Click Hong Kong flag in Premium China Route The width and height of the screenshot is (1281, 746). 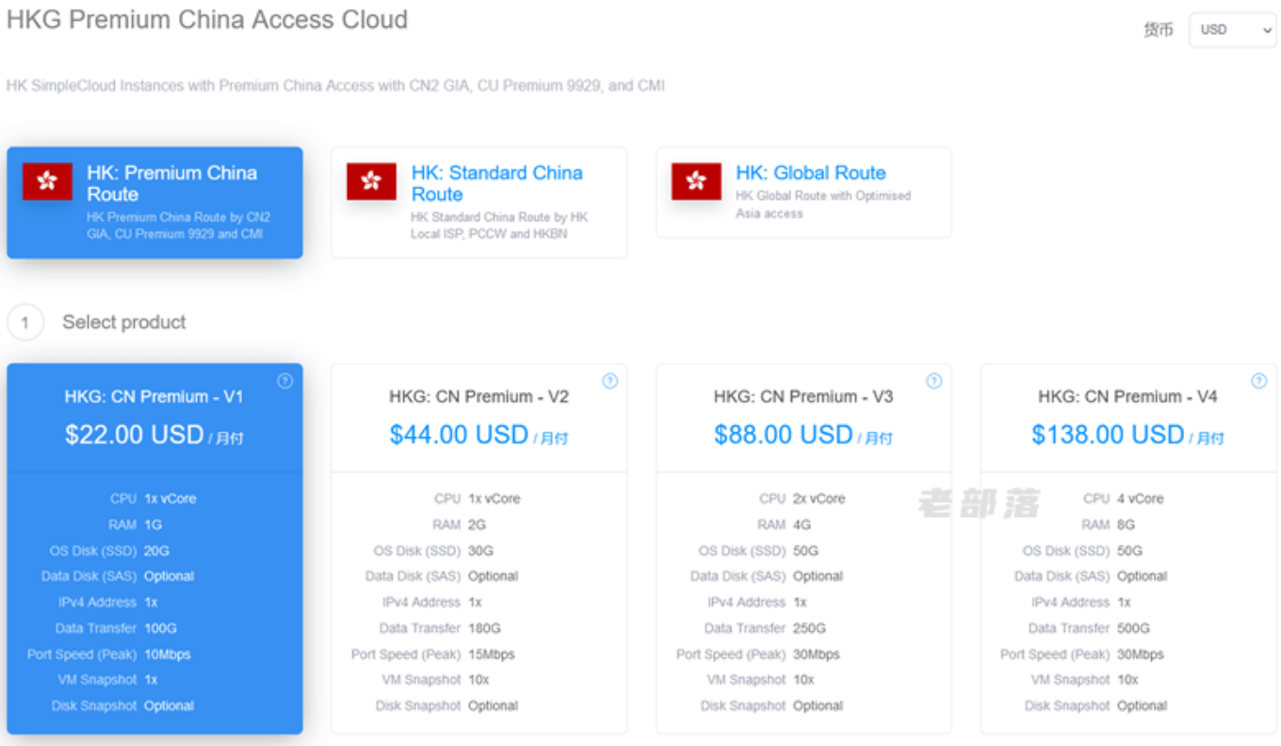[x=47, y=182]
